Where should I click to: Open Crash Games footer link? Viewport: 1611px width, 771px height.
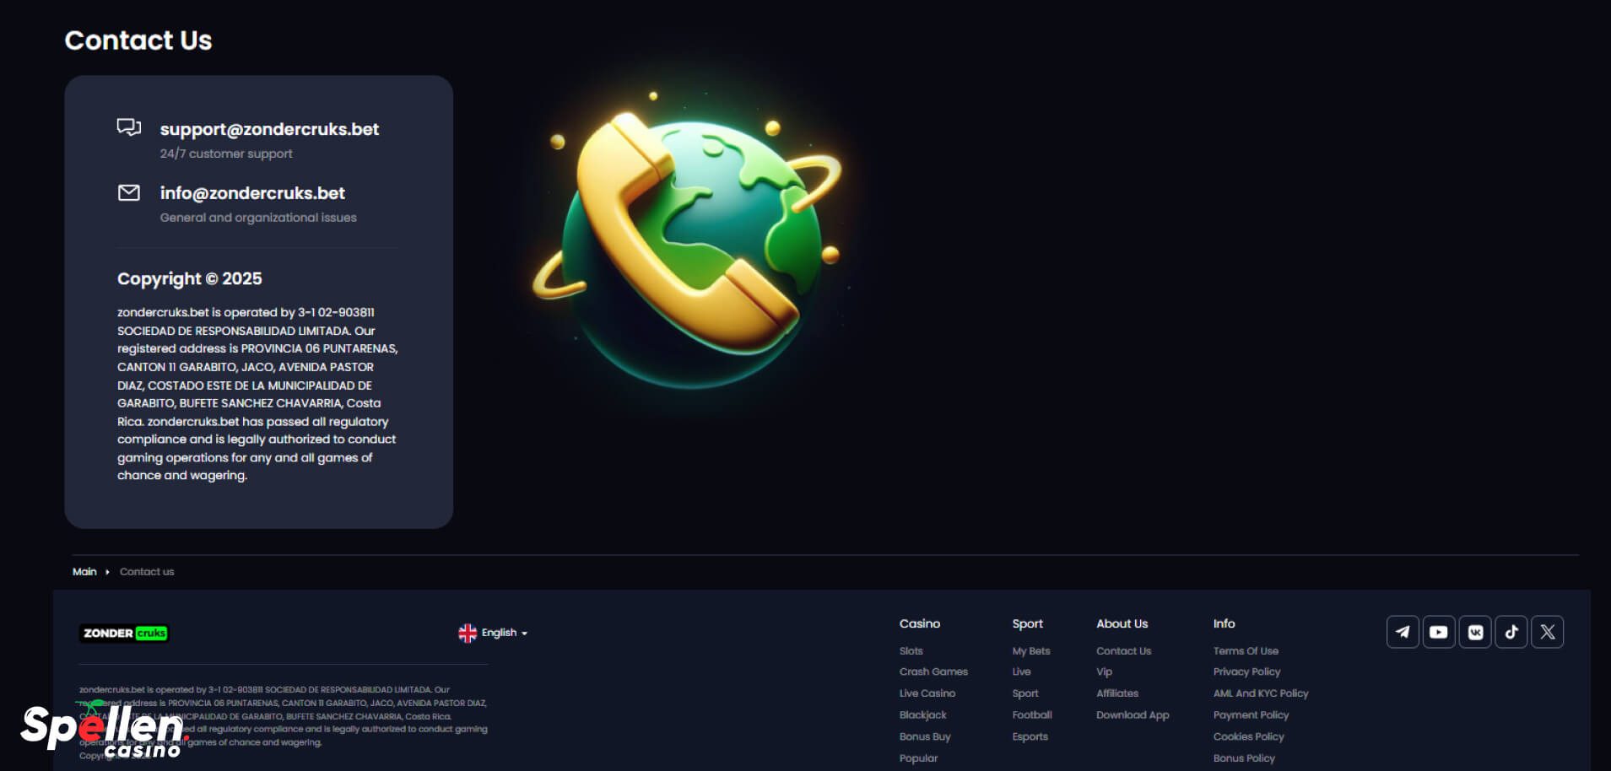[x=933, y=672]
